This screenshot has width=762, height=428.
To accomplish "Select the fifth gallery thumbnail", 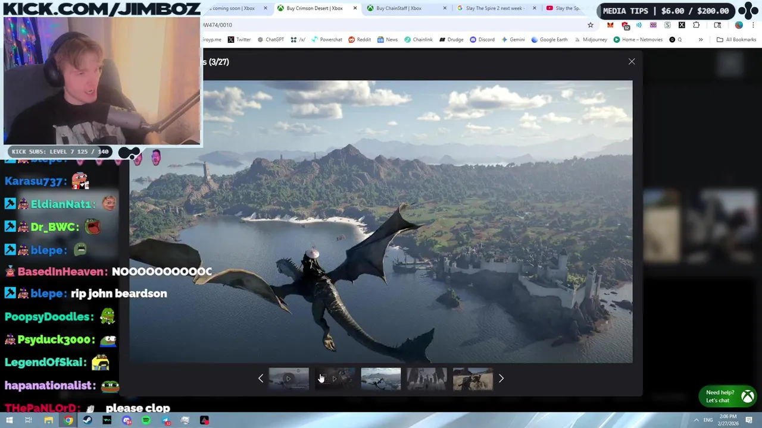I will point(473,379).
